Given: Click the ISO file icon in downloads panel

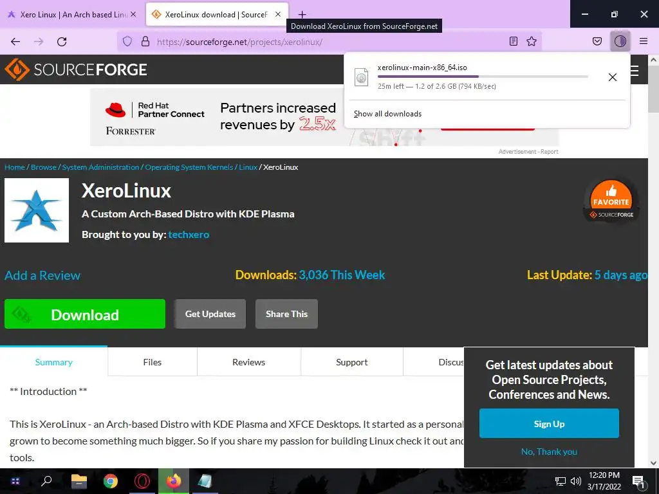Looking at the screenshot, I should (362, 77).
